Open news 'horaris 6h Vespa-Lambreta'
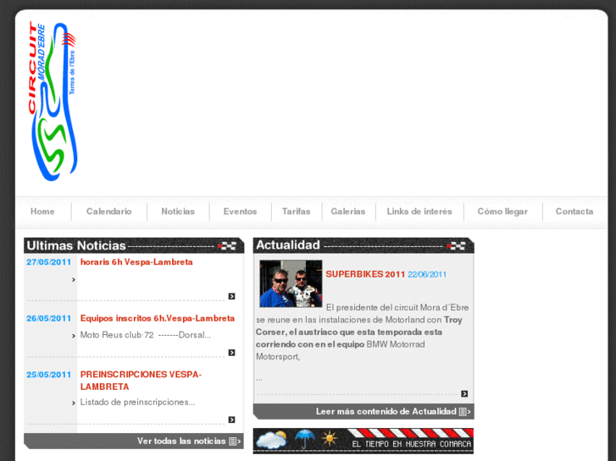Image resolution: width=616 pixels, height=461 pixels. point(136,262)
